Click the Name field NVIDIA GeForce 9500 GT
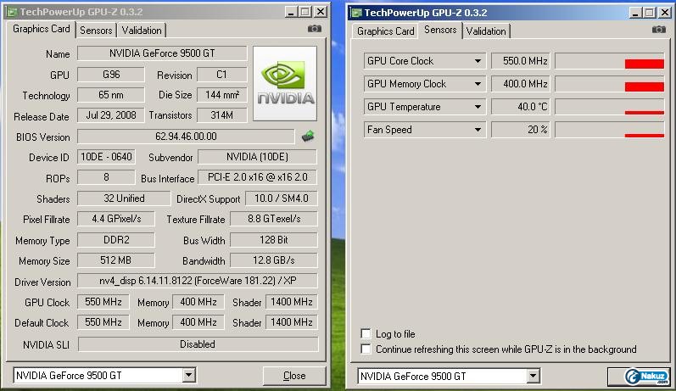Viewport: 676px width, 391px height. coord(162,53)
